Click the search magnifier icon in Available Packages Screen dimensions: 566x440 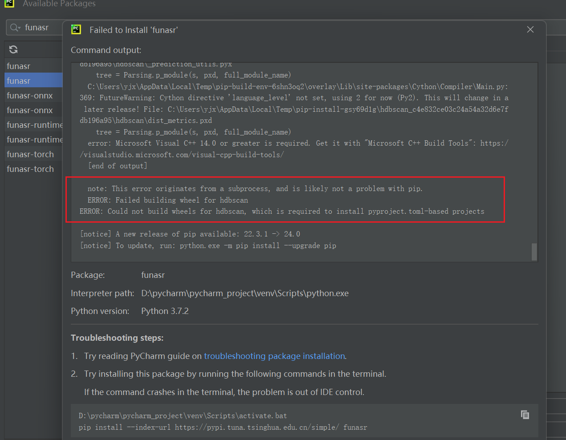[15, 28]
